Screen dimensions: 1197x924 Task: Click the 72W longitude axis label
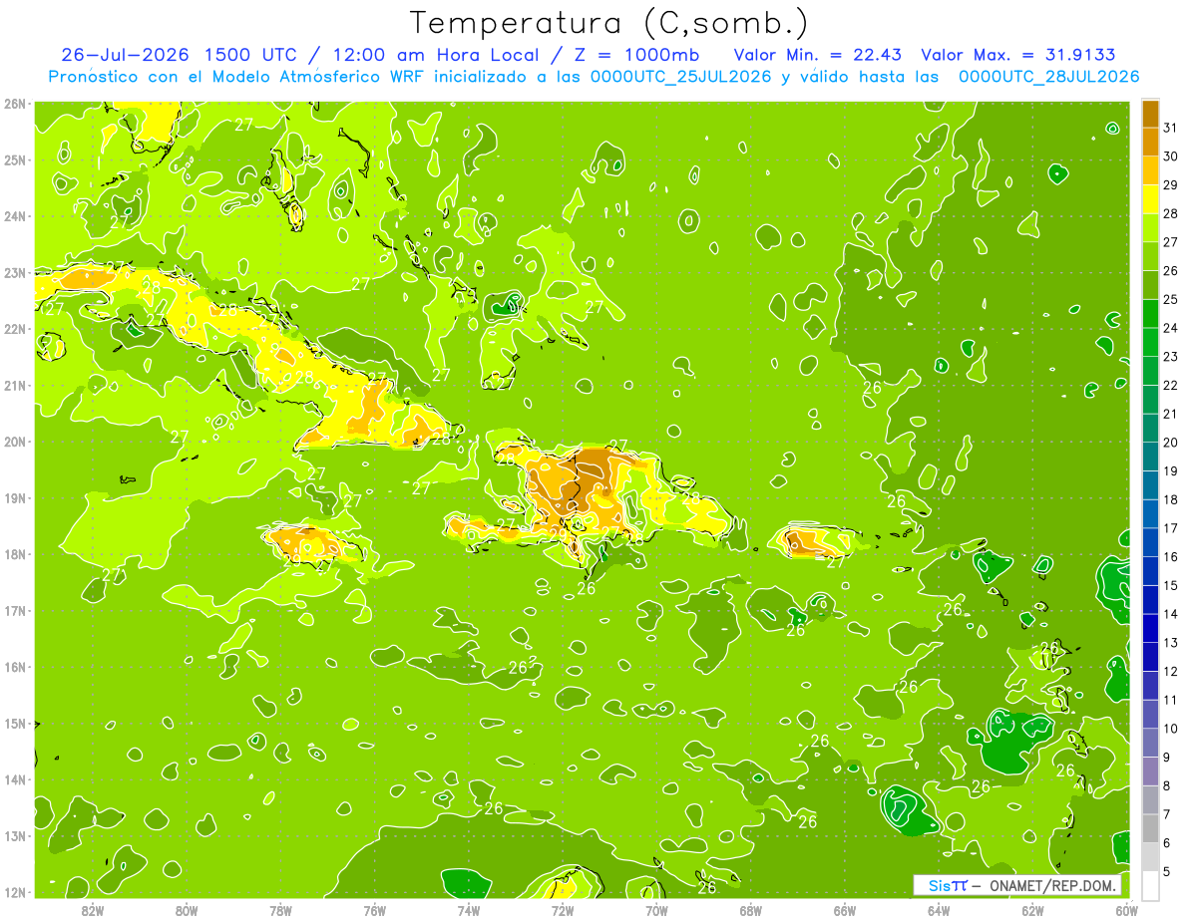point(563,910)
